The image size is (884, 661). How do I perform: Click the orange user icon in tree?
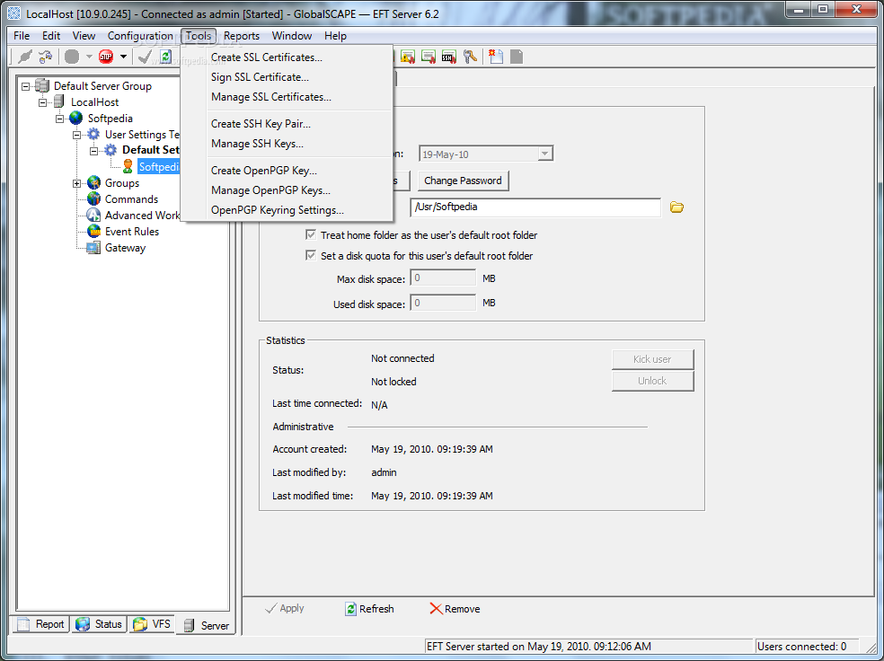pyautogui.click(x=128, y=166)
